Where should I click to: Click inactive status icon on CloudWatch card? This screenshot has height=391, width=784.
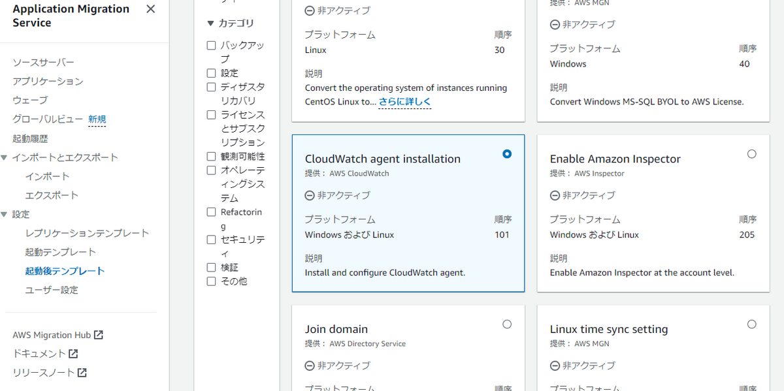coord(310,195)
